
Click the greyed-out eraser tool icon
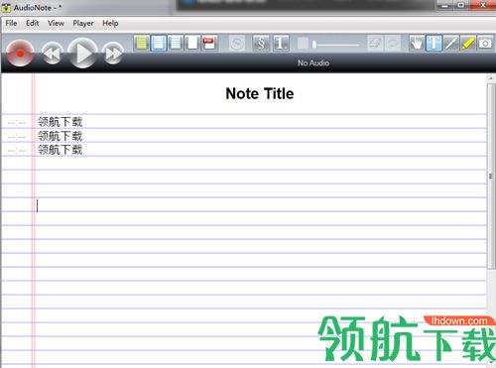[x=375, y=43]
